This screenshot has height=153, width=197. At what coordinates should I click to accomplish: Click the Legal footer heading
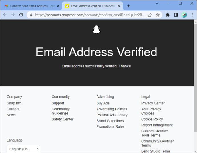point(146,97)
